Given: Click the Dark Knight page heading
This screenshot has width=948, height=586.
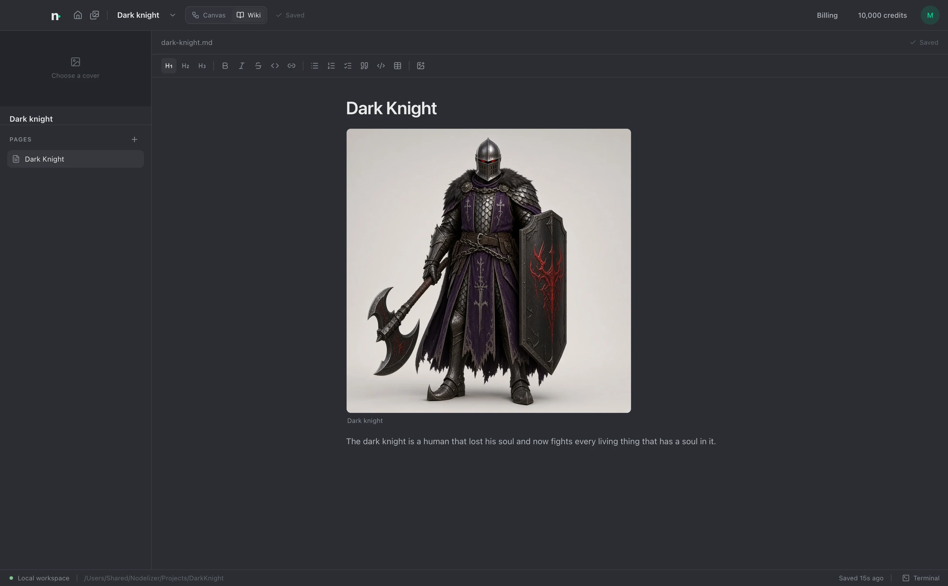Looking at the screenshot, I should (391, 108).
